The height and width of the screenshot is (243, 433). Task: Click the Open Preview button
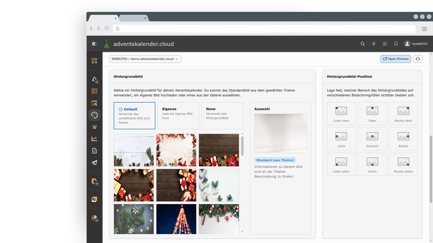pos(396,59)
